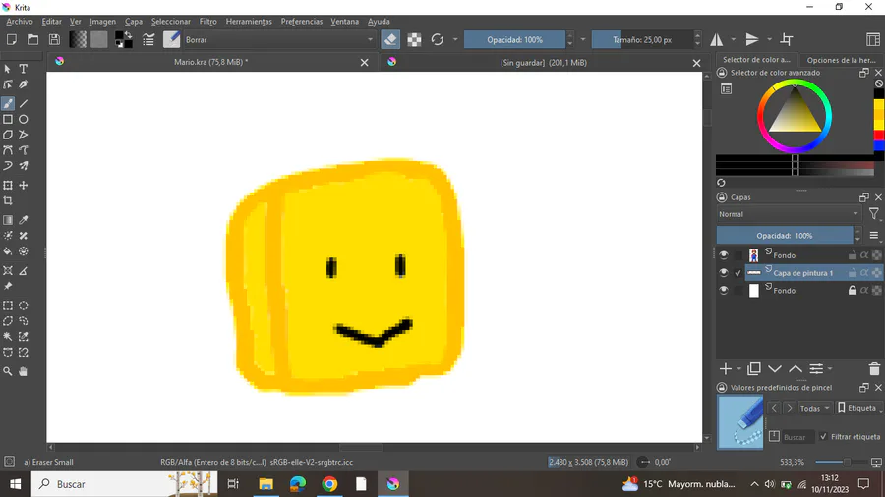The image size is (885, 497).
Task: Open Herramientas menu
Action: (249, 22)
